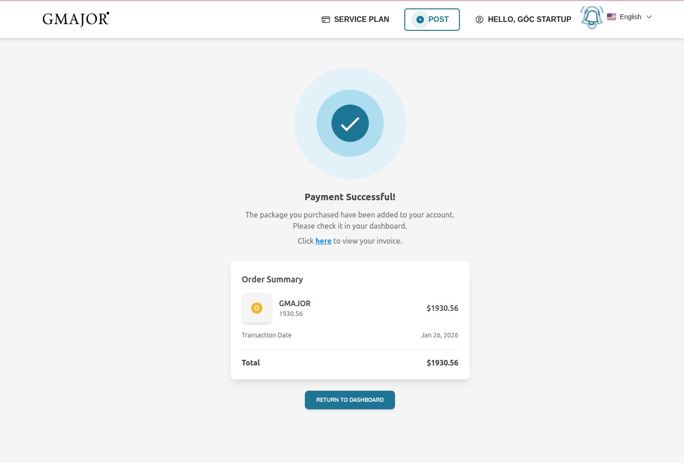684x463 pixels.
Task: Click the Order Summary heading
Action: 272,280
